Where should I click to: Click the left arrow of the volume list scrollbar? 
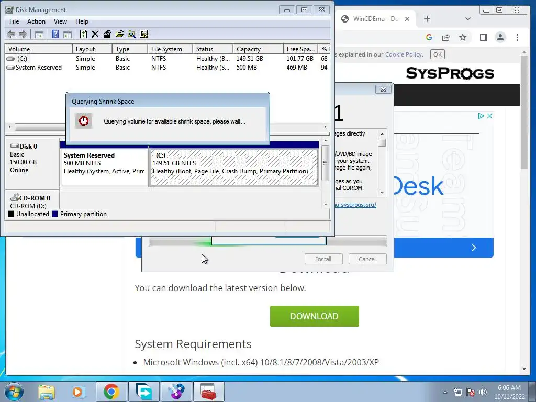(9, 127)
